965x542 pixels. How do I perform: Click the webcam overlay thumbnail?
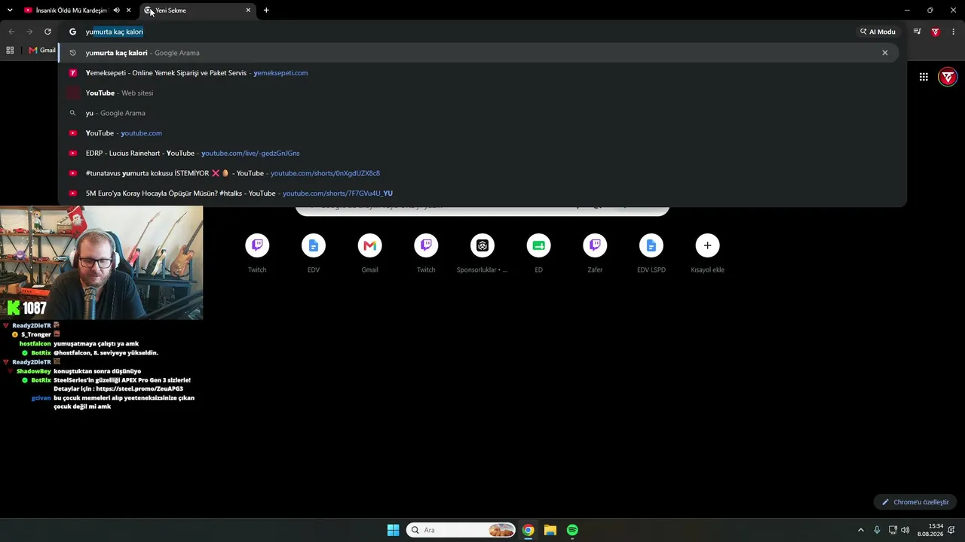tap(102, 263)
